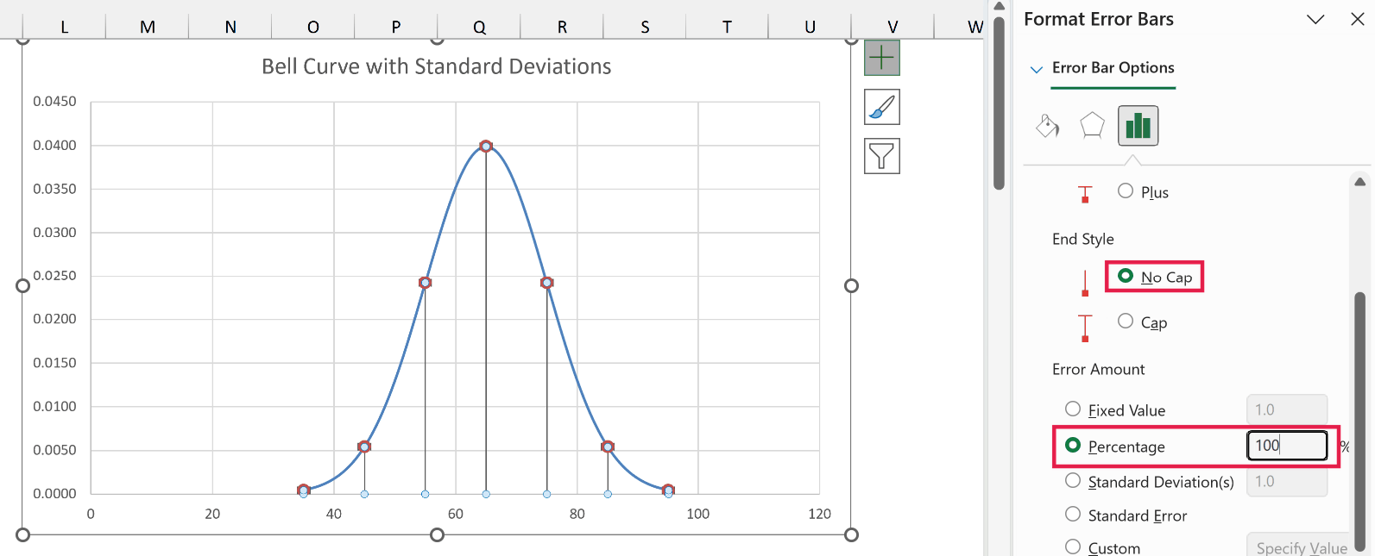
Task: Select column M header
Action: coord(148,27)
